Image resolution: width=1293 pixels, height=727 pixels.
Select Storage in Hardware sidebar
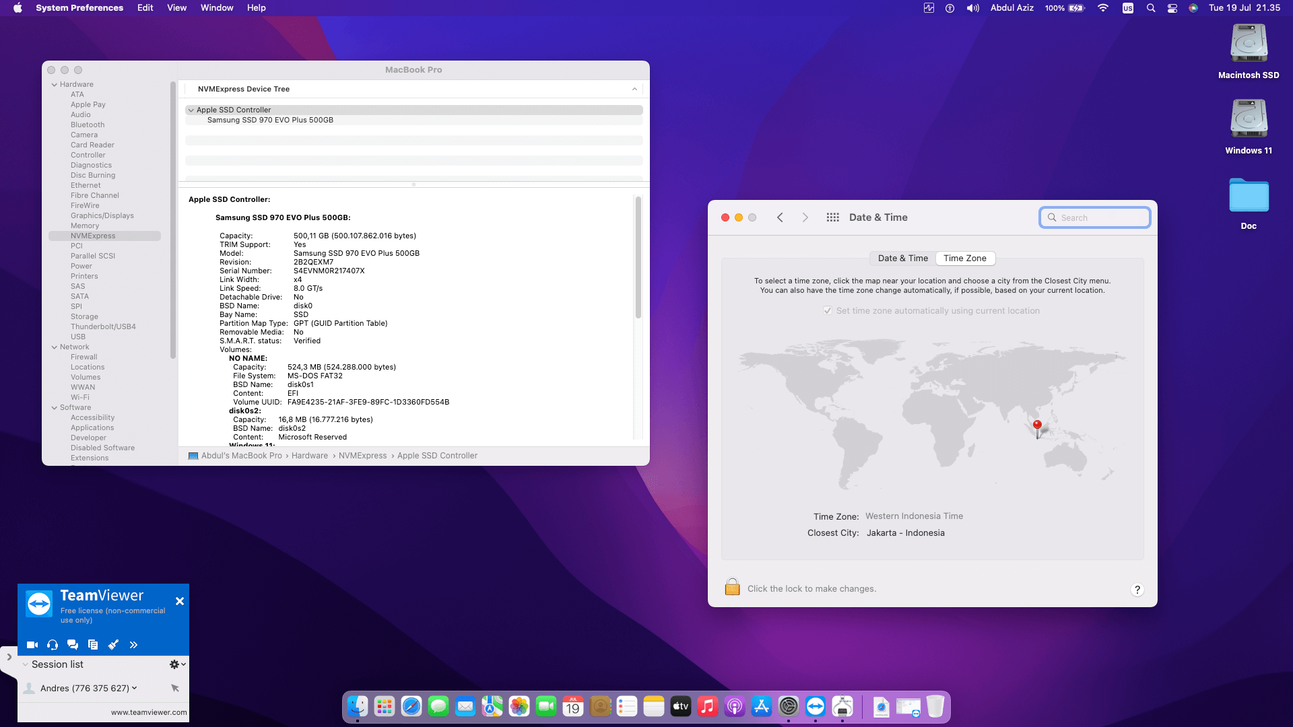pyautogui.click(x=84, y=316)
